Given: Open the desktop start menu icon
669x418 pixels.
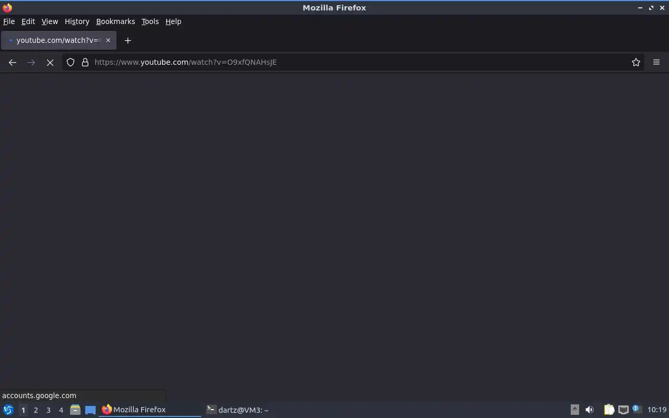Looking at the screenshot, I should click(8, 410).
